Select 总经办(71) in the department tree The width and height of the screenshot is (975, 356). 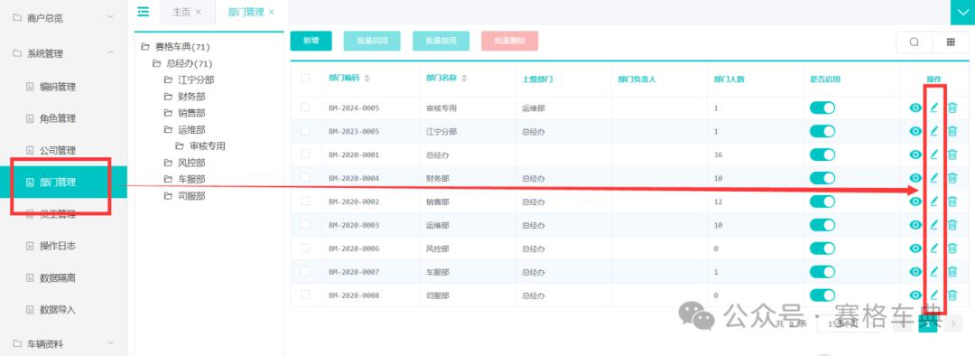pyautogui.click(x=190, y=63)
